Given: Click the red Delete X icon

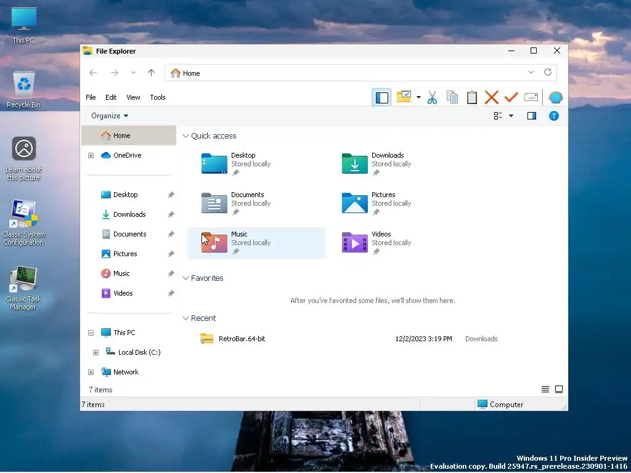Looking at the screenshot, I should tap(491, 97).
